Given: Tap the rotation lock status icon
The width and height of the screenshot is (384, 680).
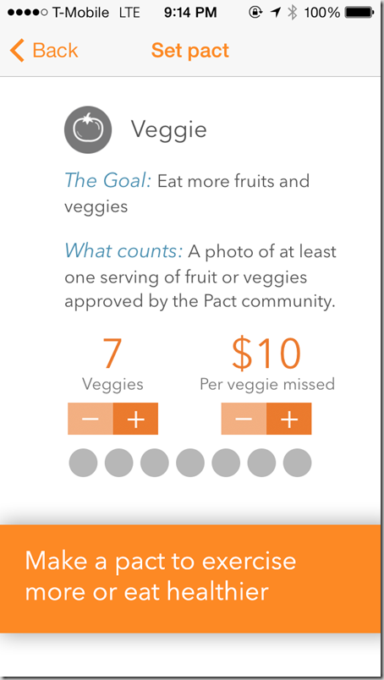Looking at the screenshot, I should point(255,13).
